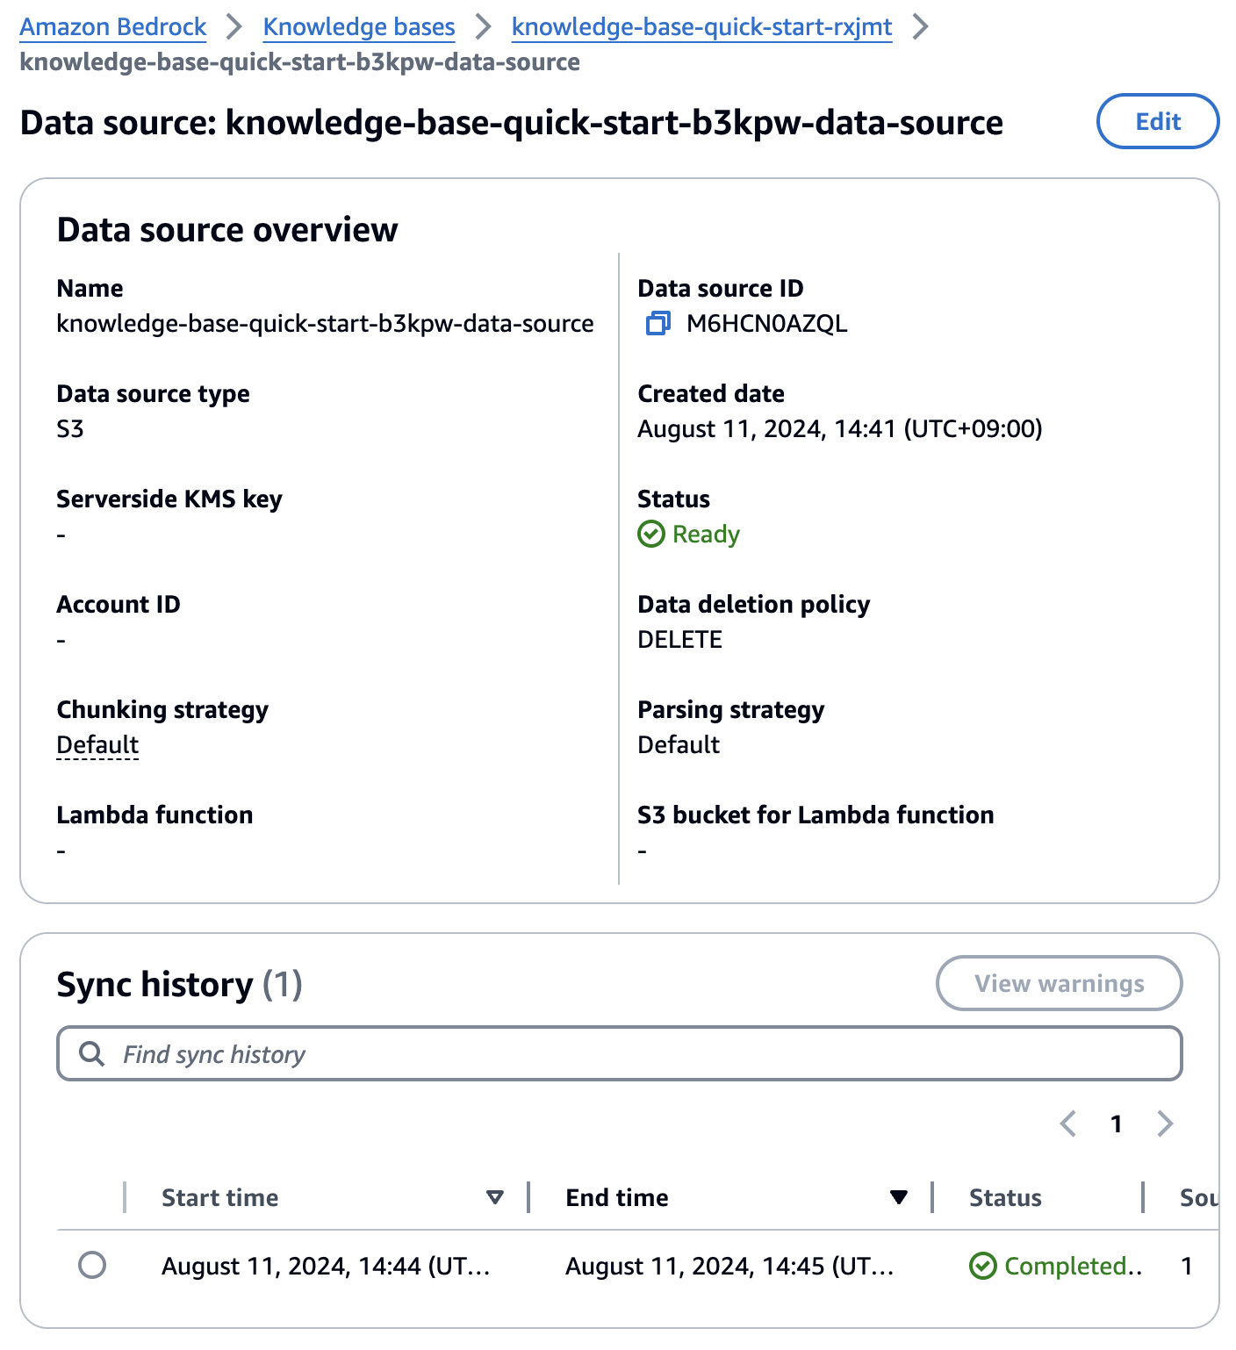
Task: Click page number 1 in pagination
Action: [x=1116, y=1124]
